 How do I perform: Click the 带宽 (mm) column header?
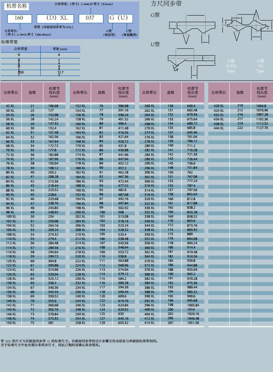click(x=60, y=49)
